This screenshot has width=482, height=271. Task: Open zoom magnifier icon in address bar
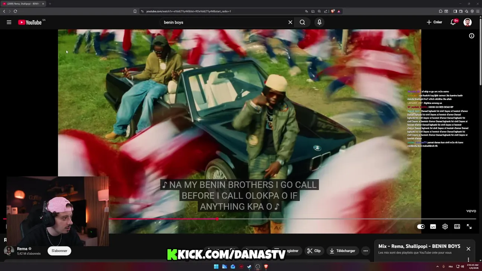point(319,11)
